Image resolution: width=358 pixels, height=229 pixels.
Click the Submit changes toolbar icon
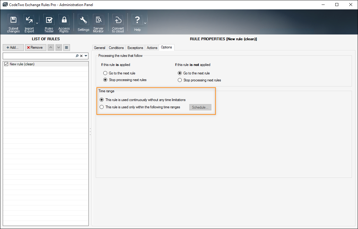(13, 24)
